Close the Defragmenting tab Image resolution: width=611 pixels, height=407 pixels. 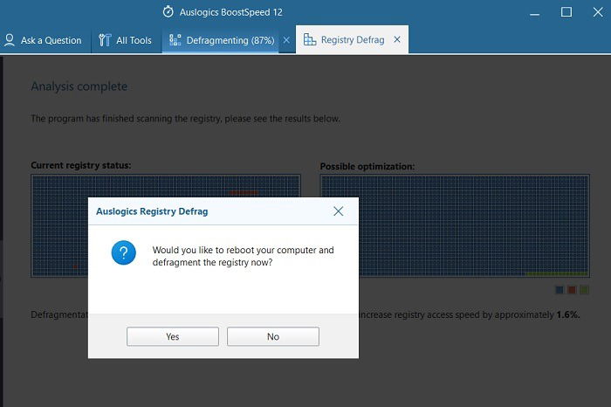pyautogui.click(x=286, y=40)
